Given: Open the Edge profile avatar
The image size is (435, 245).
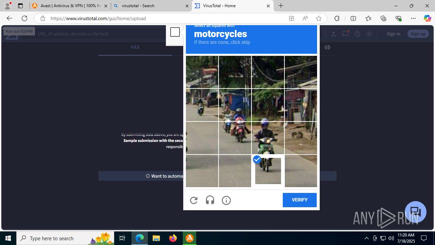Looking at the screenshot, I should 7,6.
